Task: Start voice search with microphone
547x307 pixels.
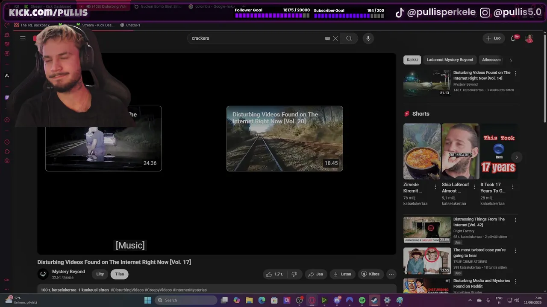Action: (368, 38)
